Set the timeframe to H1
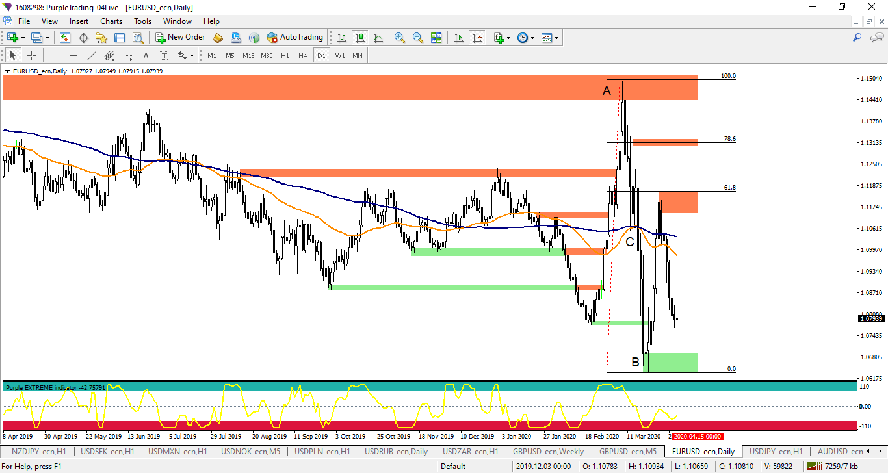Image resolution: width=888 pixels, height=473 pixels. (x=285, y=55)
